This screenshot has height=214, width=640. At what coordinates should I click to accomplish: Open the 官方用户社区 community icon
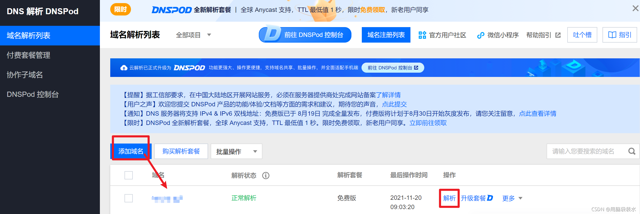pos(422,35)
